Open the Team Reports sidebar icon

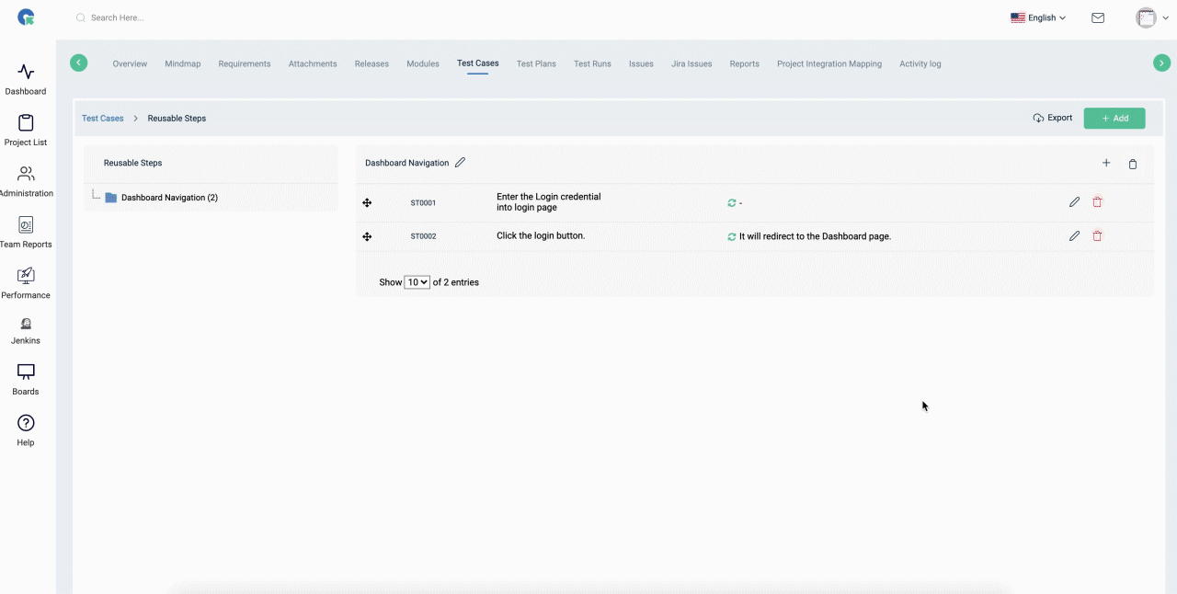click(x=26, y=224)
